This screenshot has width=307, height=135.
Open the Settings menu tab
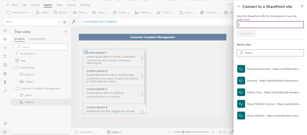coord(85,5)
